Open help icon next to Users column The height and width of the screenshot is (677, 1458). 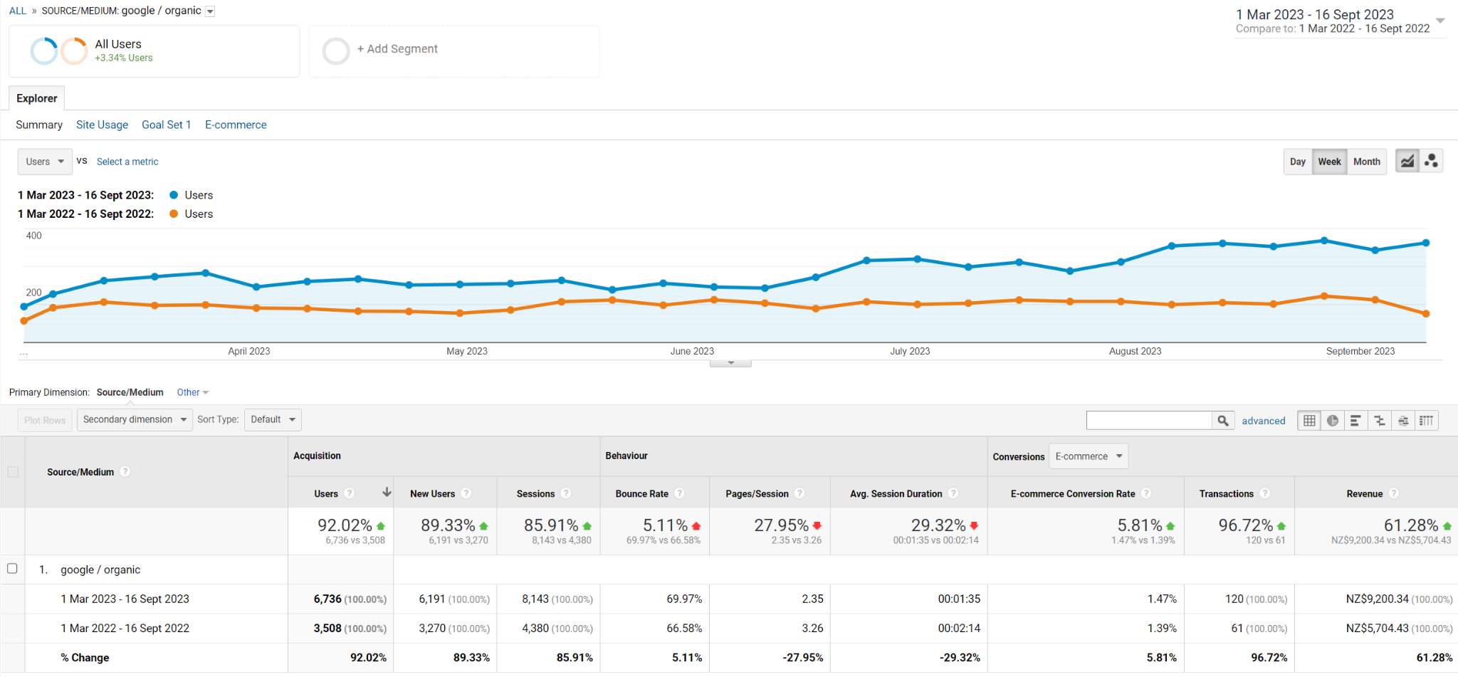pyautogui.click(x=349, y=493)
